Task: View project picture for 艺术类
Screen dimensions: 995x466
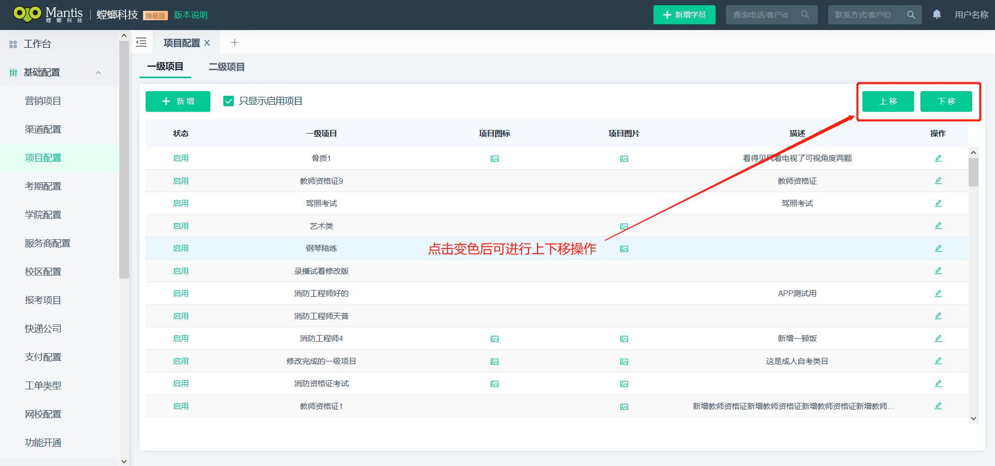Action: coord(624,226)
